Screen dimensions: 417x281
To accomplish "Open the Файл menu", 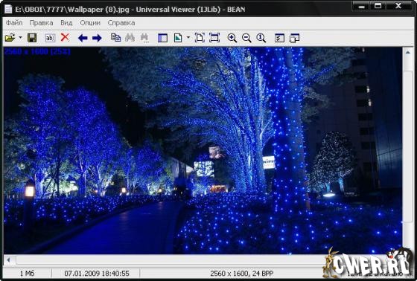I will [x=14, y=23].
